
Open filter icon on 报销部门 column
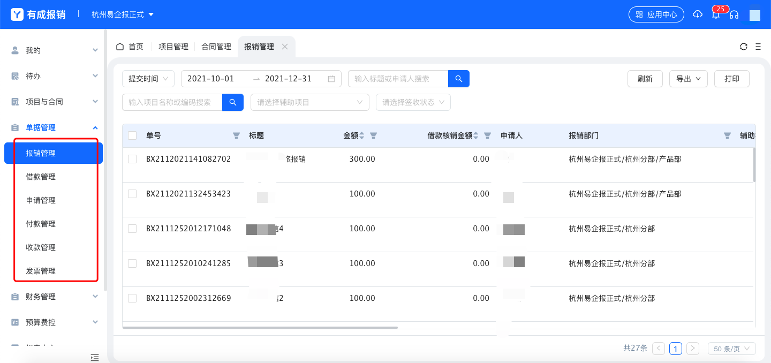(727, 136)
